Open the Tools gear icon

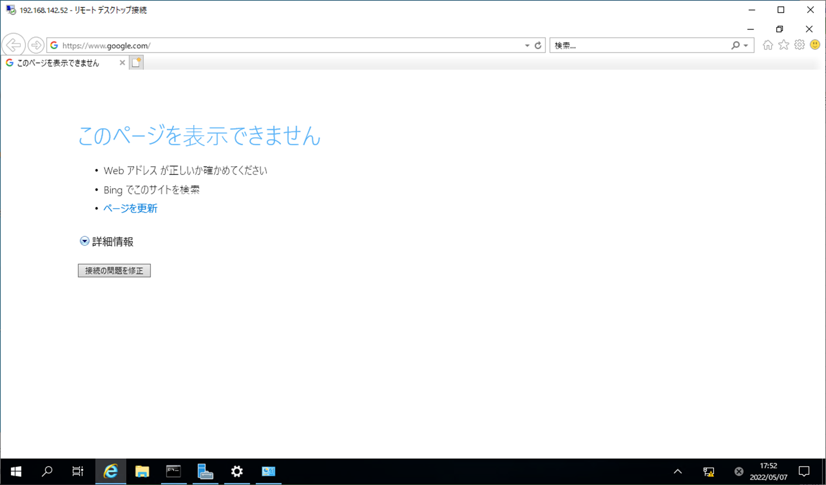[x=800, y=45]
